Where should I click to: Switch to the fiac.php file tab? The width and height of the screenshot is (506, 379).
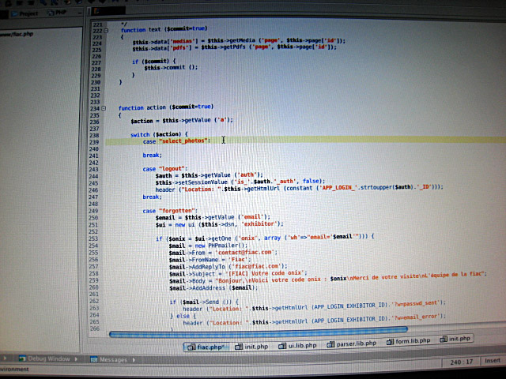point(206,347)
